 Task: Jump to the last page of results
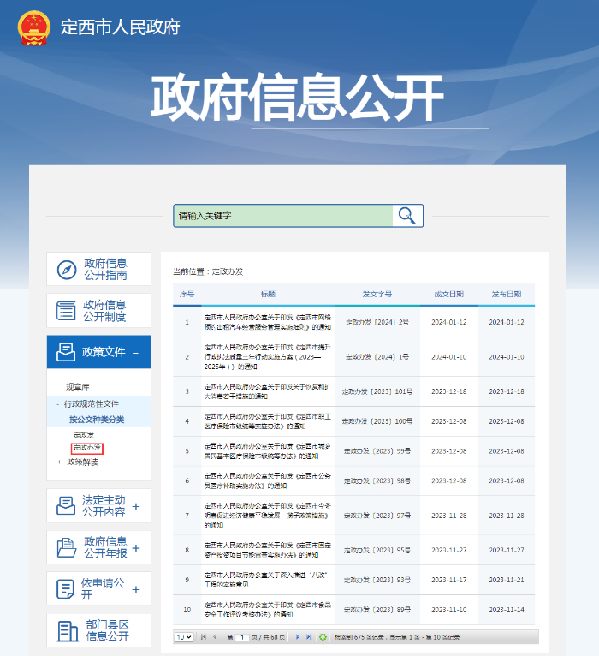(x=308, y=637)
